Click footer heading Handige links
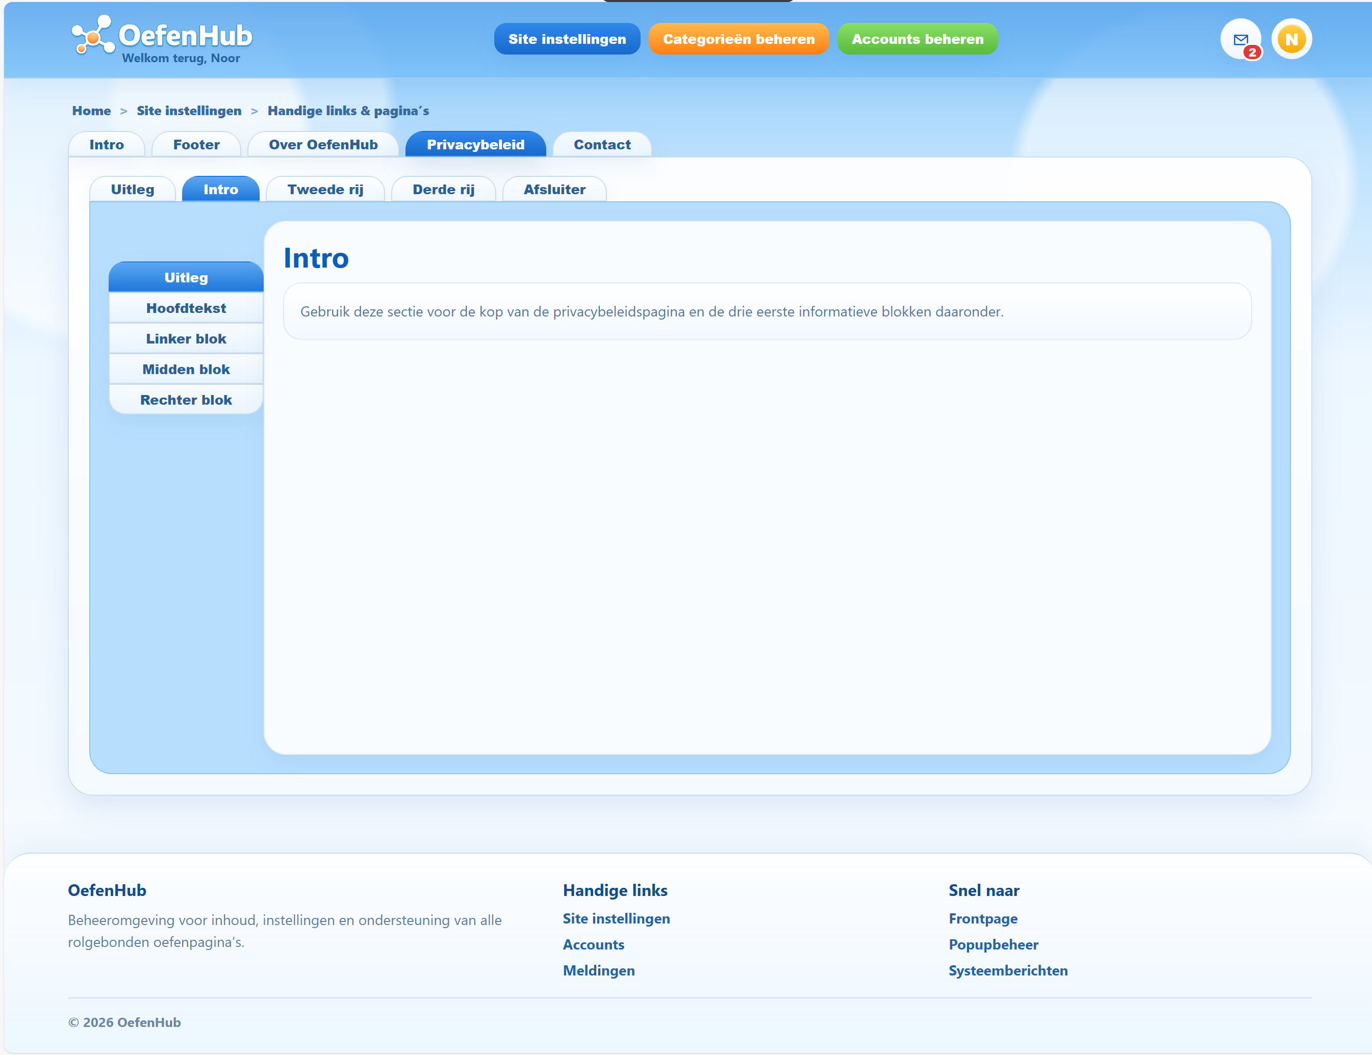Screen dimensions: 1372x1055 tap(615, 890)
